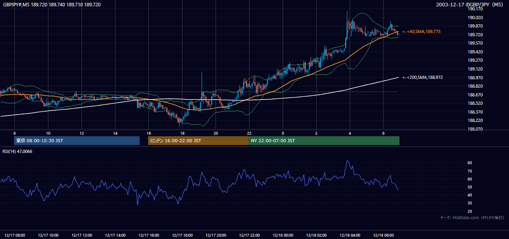This screenshot has height=239, width=509.
Task: Click price axis label 190.020
Action: (x=475, y=18)
